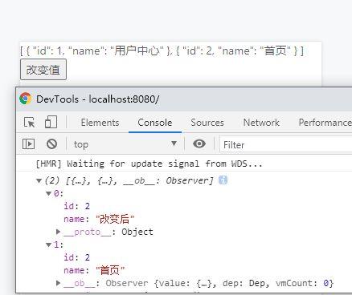Open the top context dropdown
This screenshot has height=295, width=352.
pyautogui.click(x=125, y=144)
